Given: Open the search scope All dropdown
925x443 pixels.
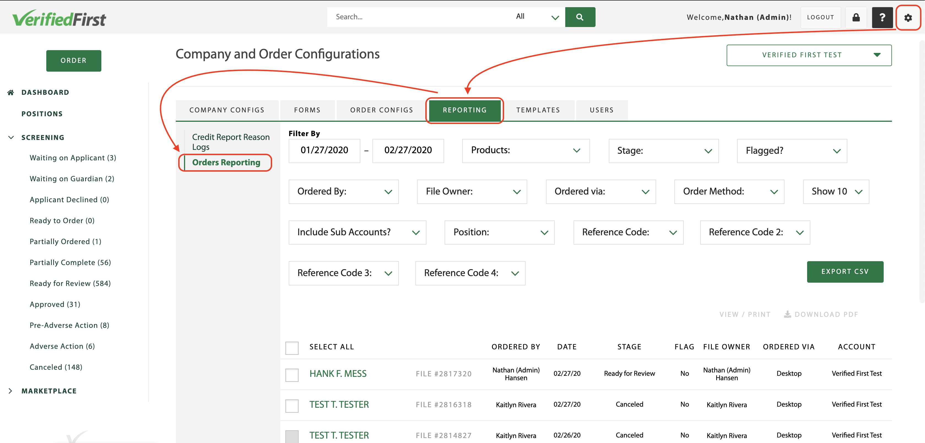Looking at the screenshot, I should click(537, 17).
